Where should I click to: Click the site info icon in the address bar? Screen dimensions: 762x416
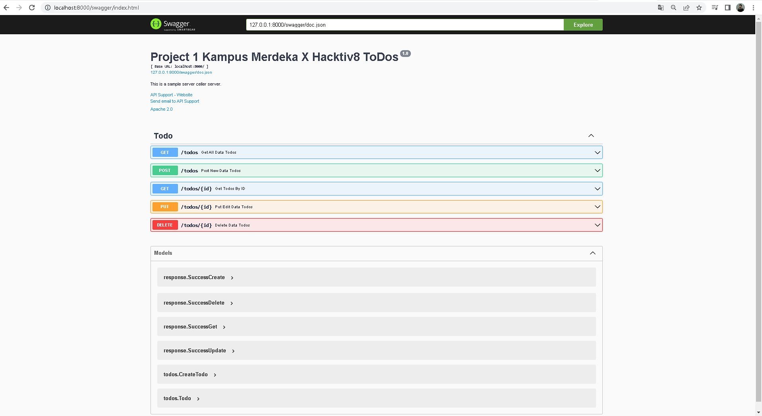[47, 7]
